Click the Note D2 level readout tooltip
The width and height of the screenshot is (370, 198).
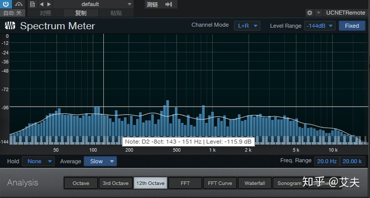point(188,142)
